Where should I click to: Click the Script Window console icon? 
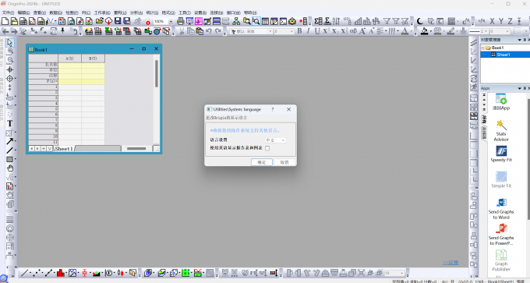point(283,21)
